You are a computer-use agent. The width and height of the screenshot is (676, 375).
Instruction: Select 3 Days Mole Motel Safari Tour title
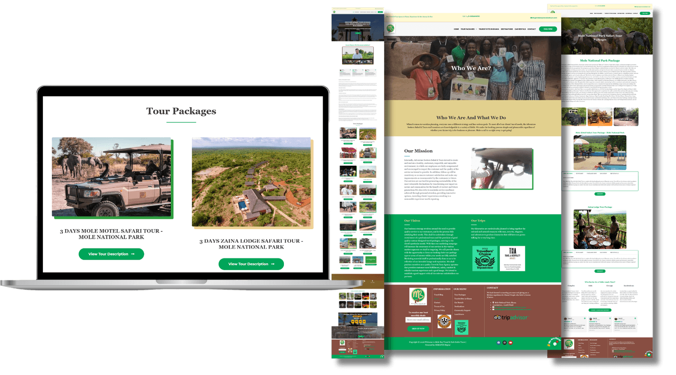[x=111, y=234]
